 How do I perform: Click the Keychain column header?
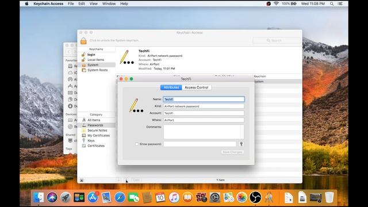[x=260, y=76]
